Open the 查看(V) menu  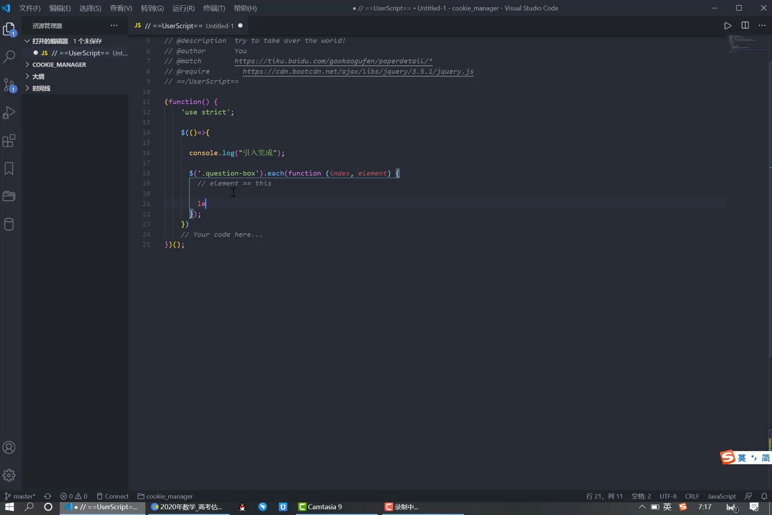[121, 8]
